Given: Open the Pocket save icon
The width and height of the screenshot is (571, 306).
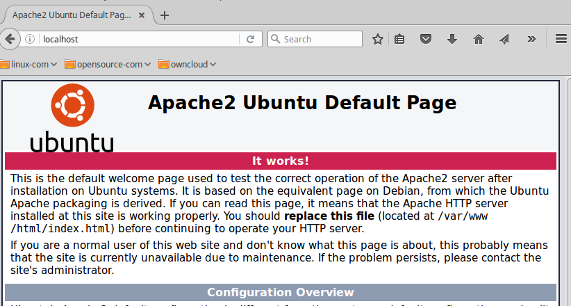Looking at the screenshot, I should 426,40.
